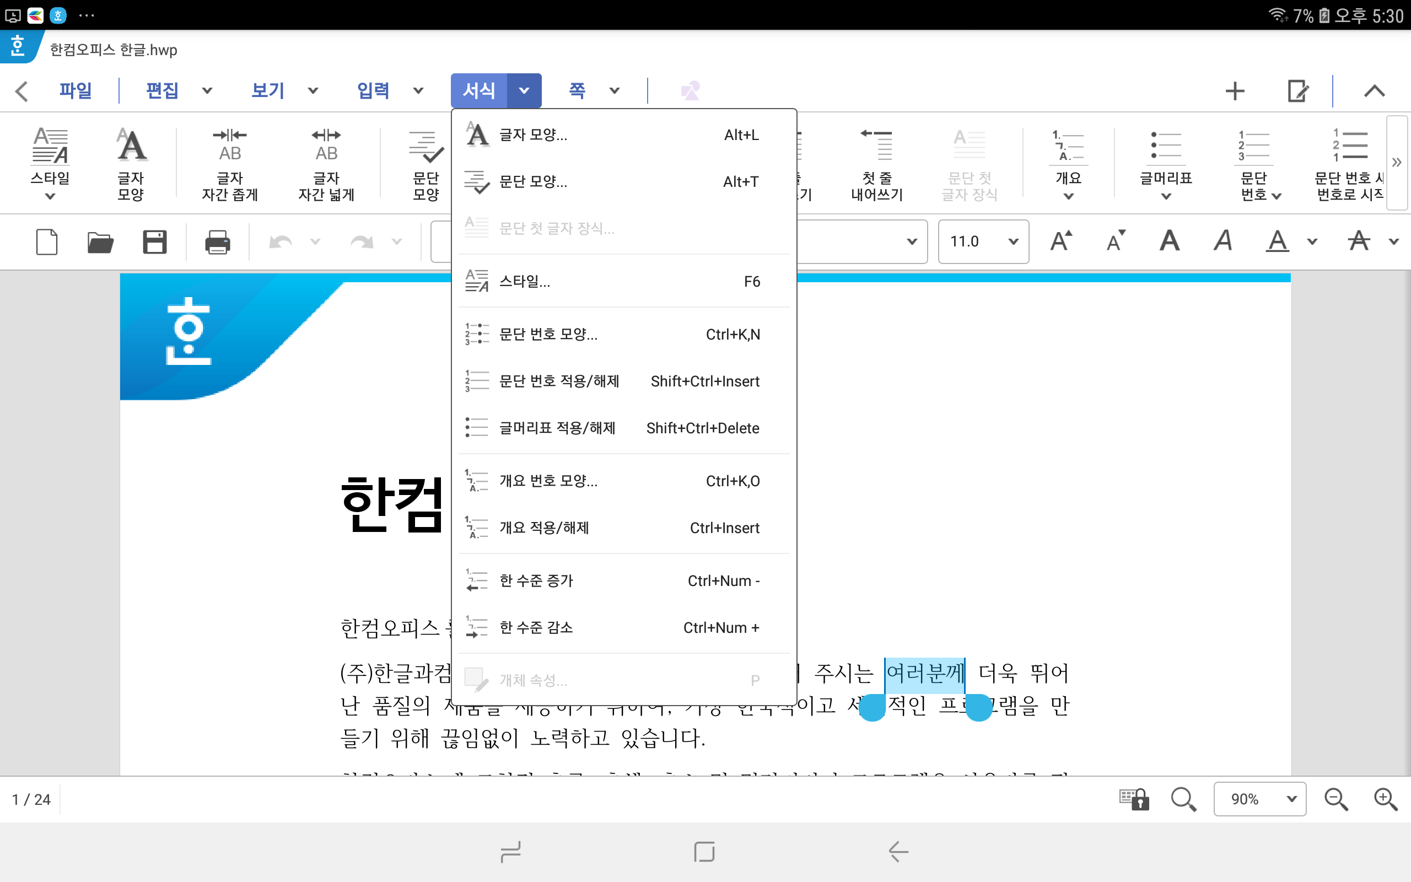Click the find magnifier icon in status bar
This screenshot has height=882, width=1411.
pos(1183,799)
